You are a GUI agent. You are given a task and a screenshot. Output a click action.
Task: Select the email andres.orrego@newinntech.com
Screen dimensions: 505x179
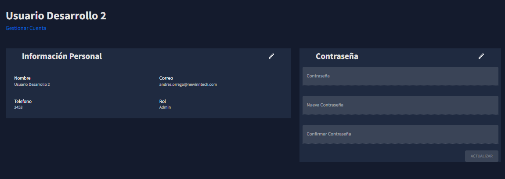(188, 84)
